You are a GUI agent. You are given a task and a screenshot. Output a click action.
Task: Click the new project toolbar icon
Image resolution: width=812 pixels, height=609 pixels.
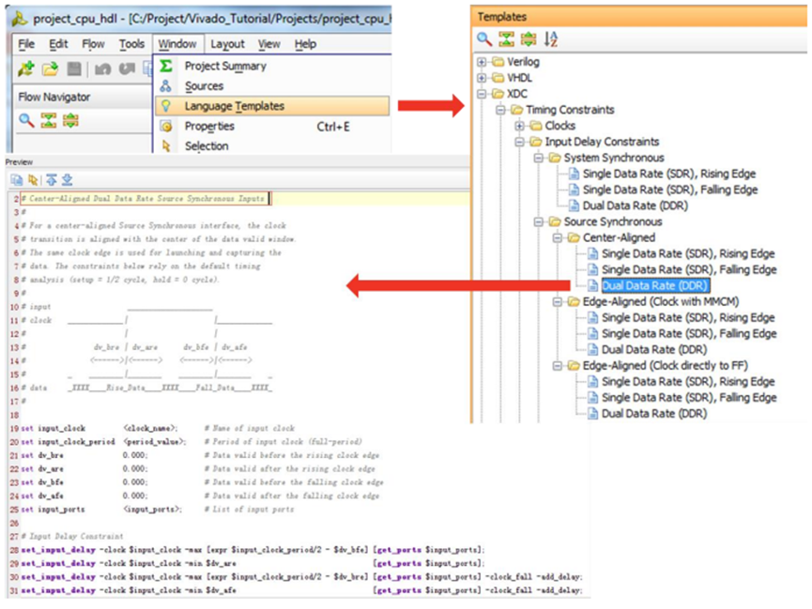point(26,69)
